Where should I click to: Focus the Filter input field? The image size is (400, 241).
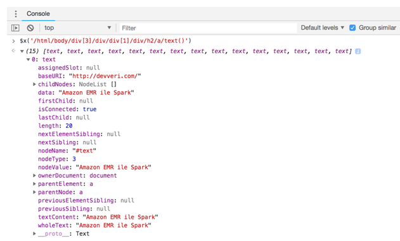[x=208, y=28]
